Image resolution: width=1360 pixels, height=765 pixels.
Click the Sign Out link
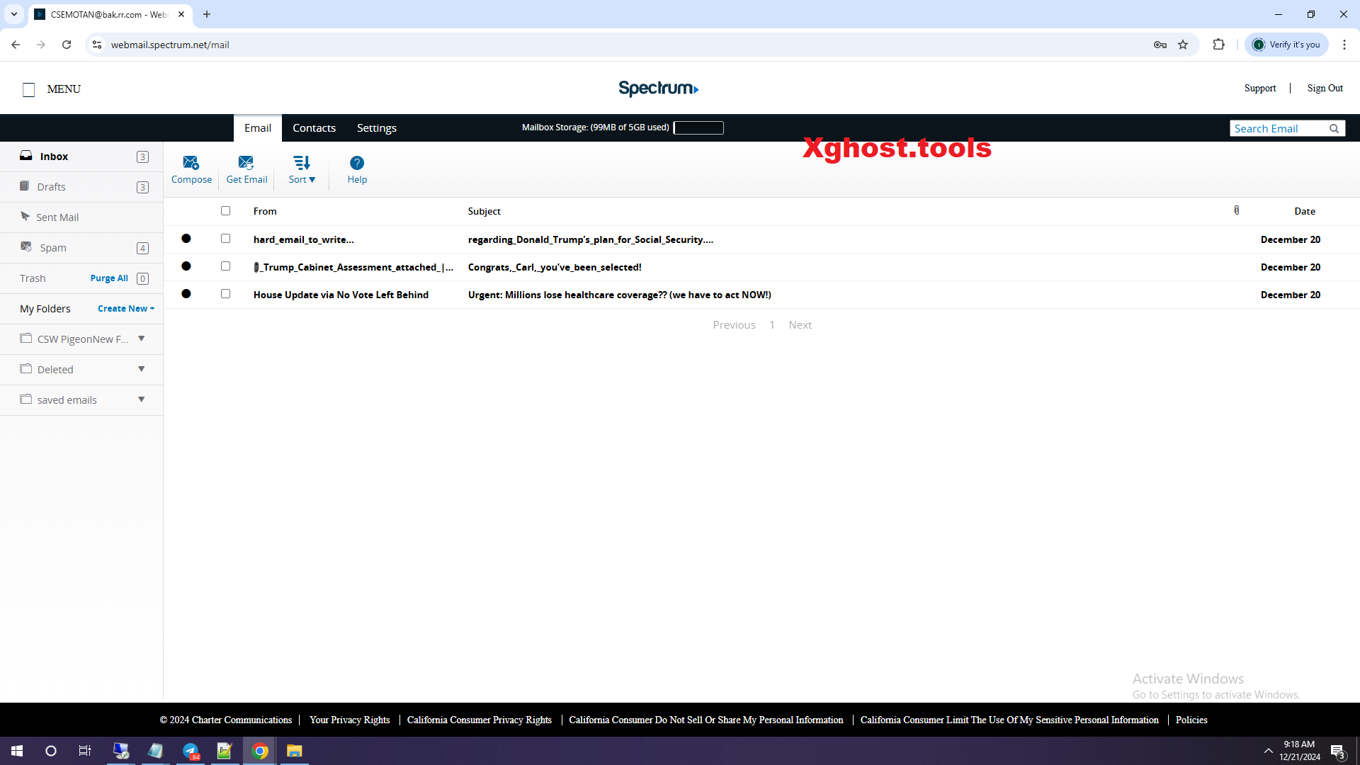tap(1325, 88)
